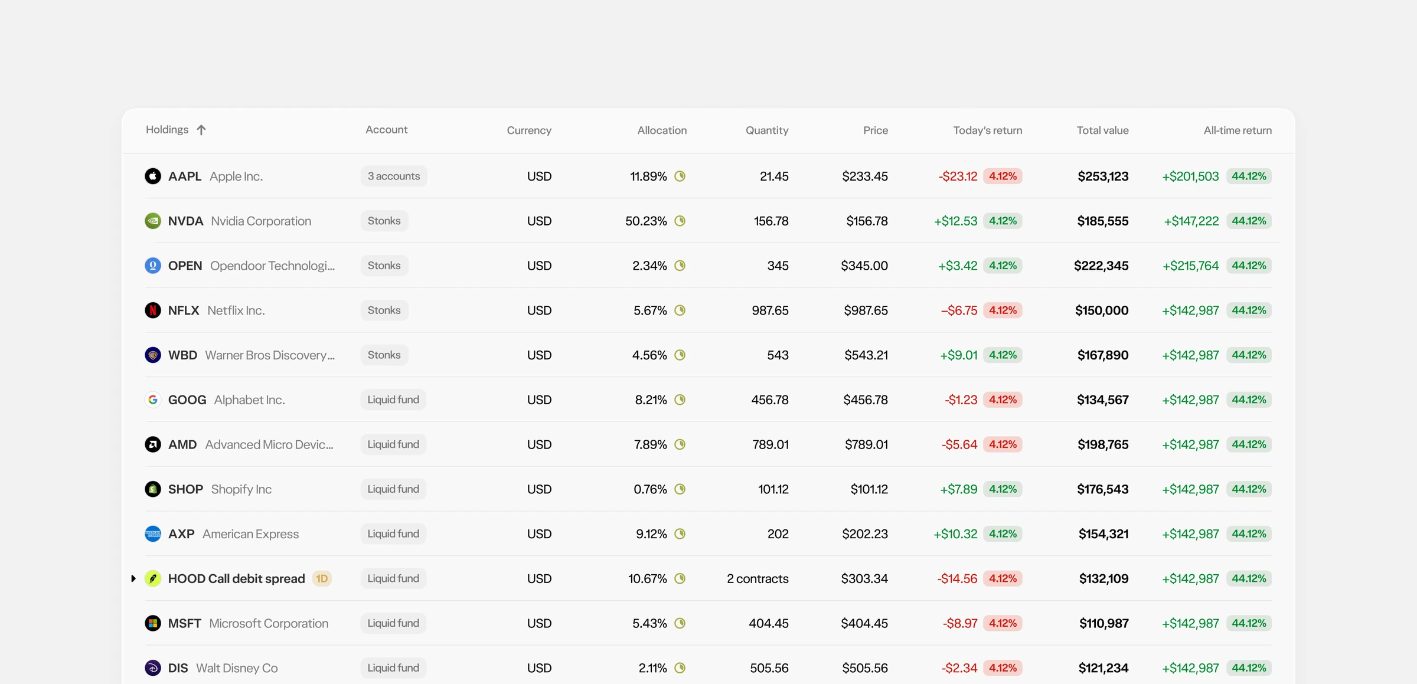Click the Microsoft logo icon for MSFT
This screenshot has width=1417, height=684.
(x=153, y=623)
